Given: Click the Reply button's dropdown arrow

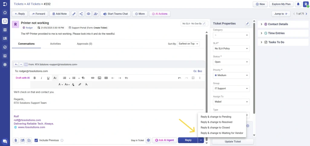Looking at the screenshot, I should tap(201, 140).
